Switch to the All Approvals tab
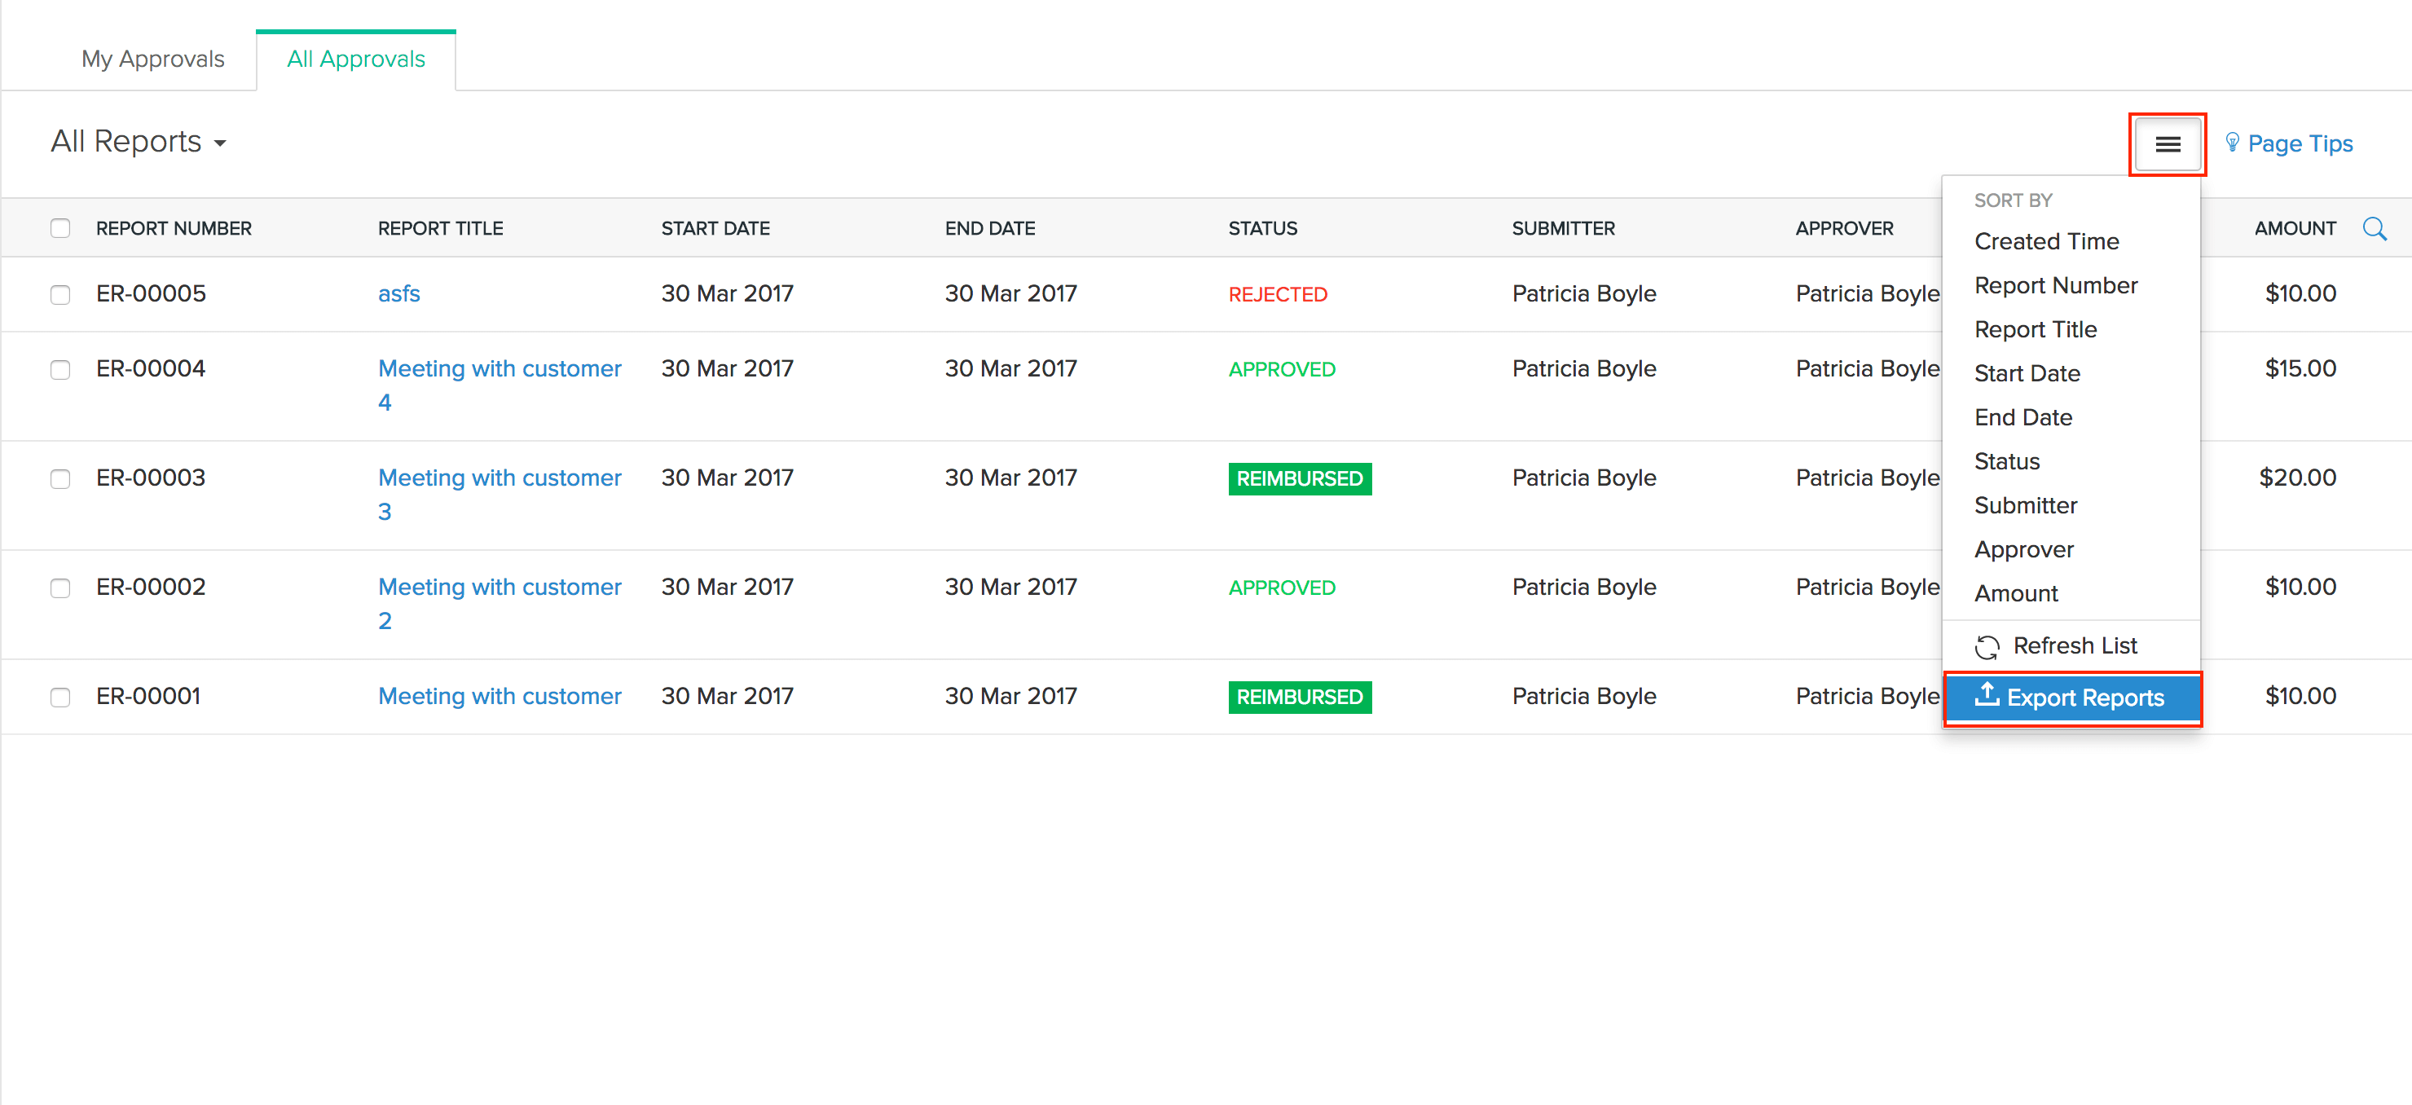2412x1105 pixels. 356,58
